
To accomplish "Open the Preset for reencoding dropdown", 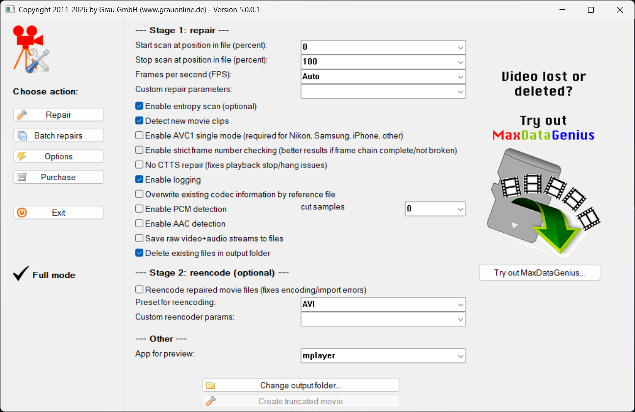I will coord(460,305).
